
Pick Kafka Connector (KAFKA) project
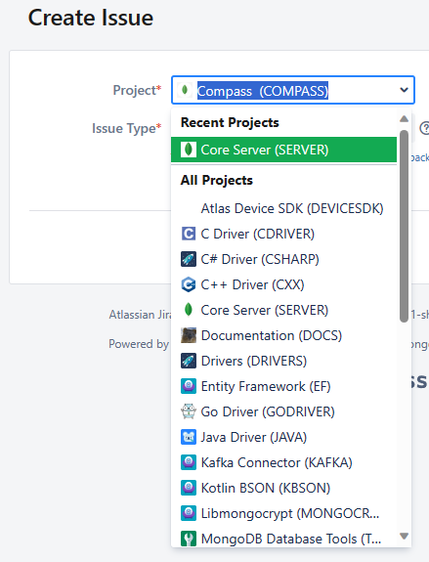point(283,463)
